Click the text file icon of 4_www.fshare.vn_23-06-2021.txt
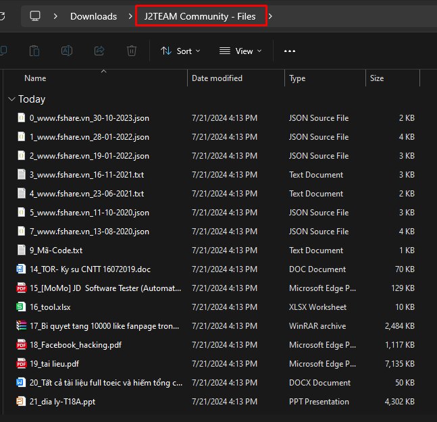The width and height of the screenshot is (437, 422). click(22, 193)
